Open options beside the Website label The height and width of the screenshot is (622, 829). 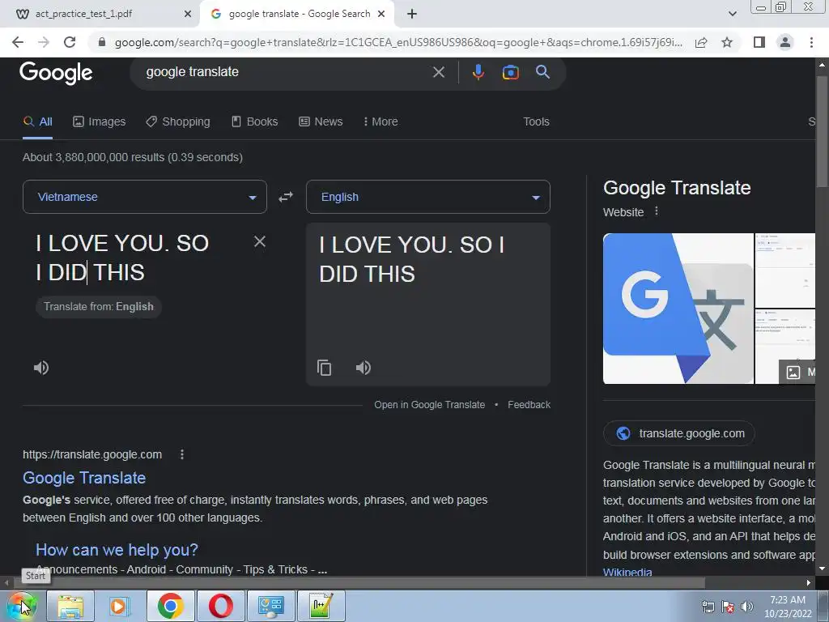(656, 211)
